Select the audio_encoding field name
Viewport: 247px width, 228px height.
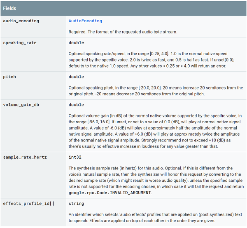(21, 21)
